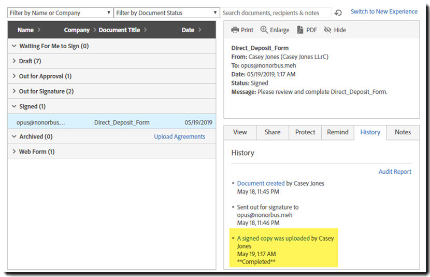Open the Filter by Document Status dropdown
The image size is (430, 277).
click(167, 13)
